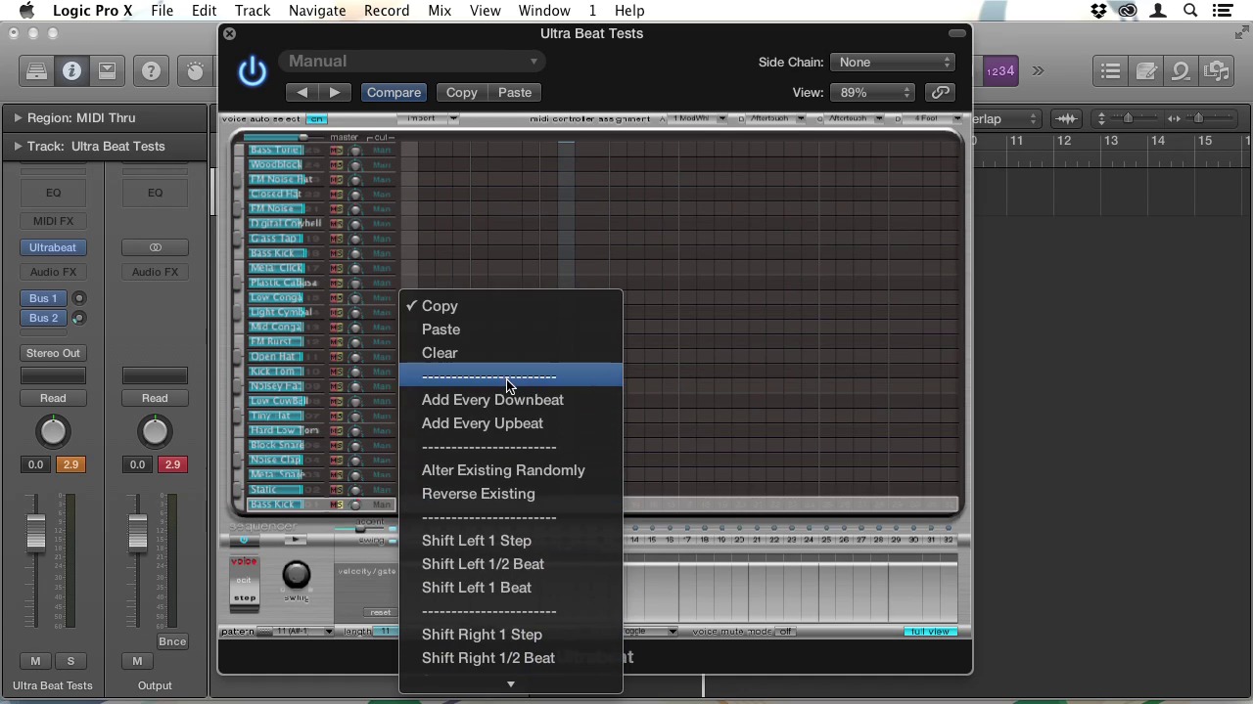
Task: Load next preset with right arrow
Action: tap(335, 92)
